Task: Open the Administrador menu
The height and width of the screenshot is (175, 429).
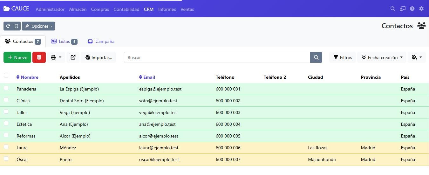Action: coord(50,9)
